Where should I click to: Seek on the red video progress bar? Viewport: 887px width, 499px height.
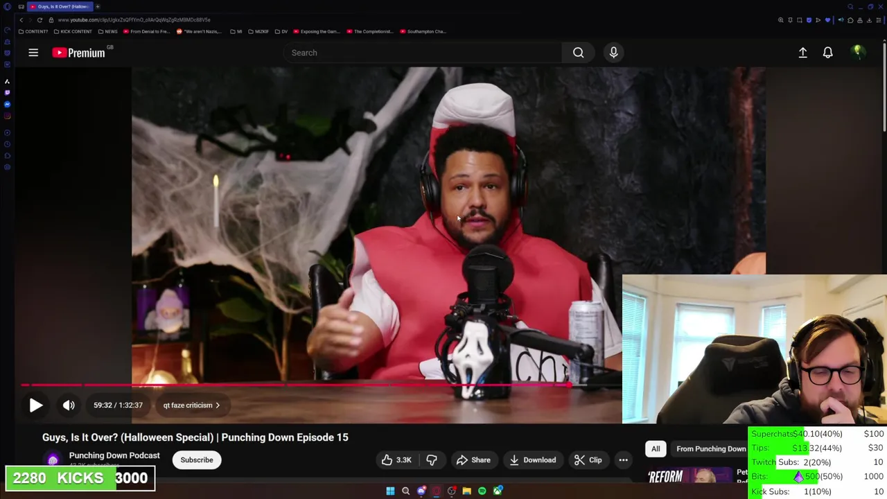pos(321,385)
